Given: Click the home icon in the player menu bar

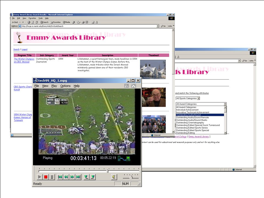Looking at the screenshot, I should point(133,86).
